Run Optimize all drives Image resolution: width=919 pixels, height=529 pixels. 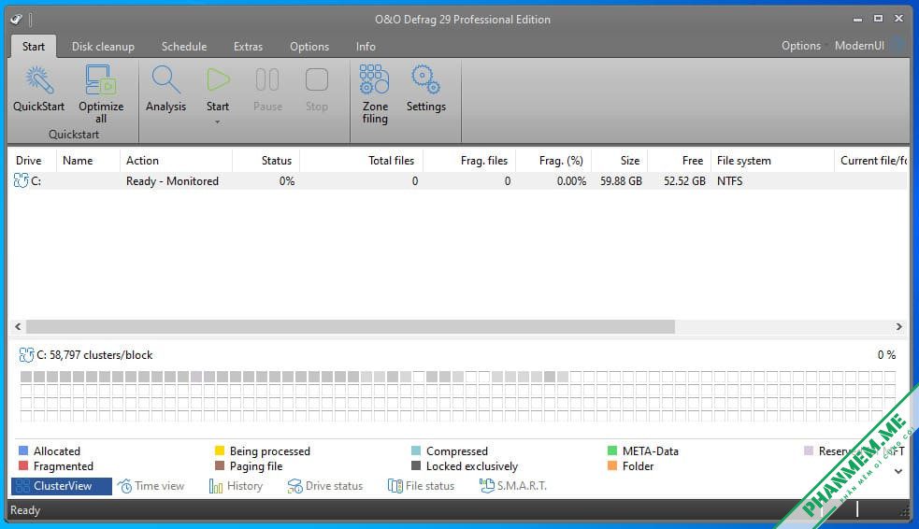(101, 93)
